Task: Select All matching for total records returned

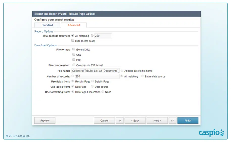Action: (73, 36)
